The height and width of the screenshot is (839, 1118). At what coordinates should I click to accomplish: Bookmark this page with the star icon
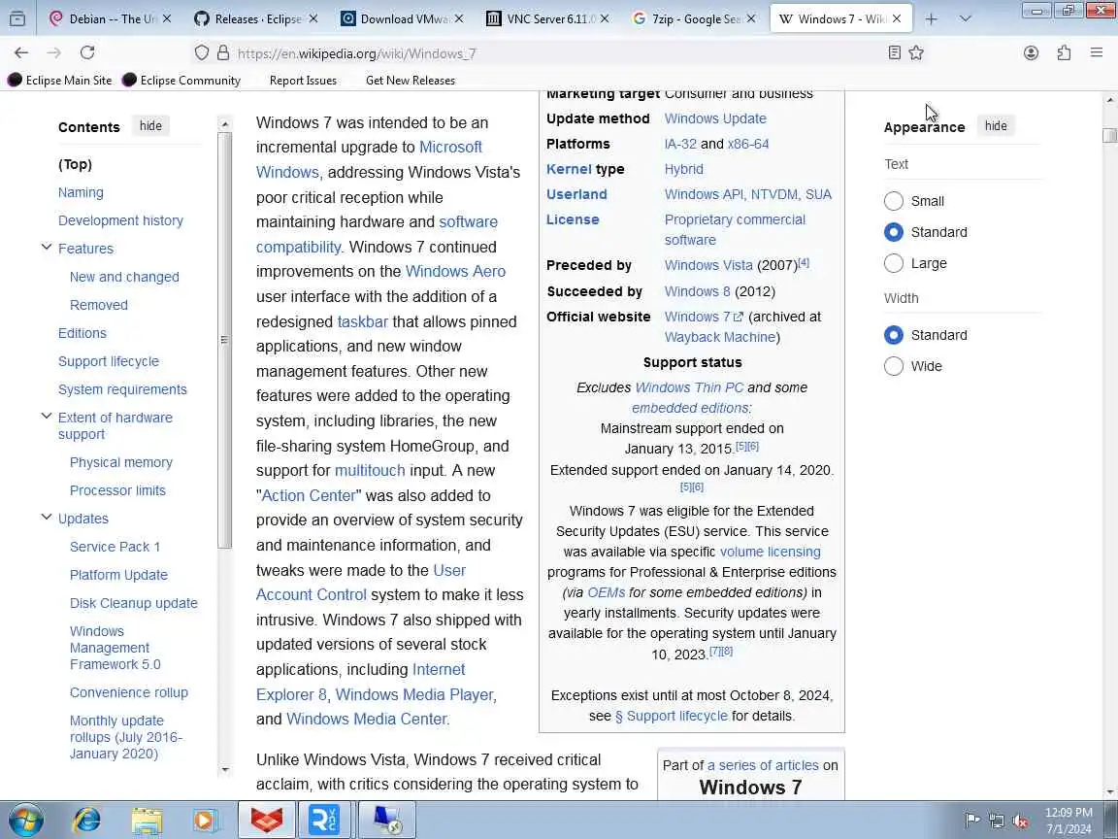[916, 52]
